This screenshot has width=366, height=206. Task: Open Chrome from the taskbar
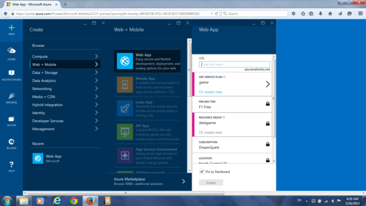click(x=74, y=201)
